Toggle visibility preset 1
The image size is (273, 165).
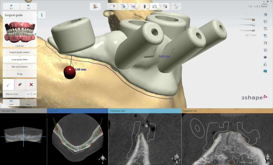tap(241, 14)
